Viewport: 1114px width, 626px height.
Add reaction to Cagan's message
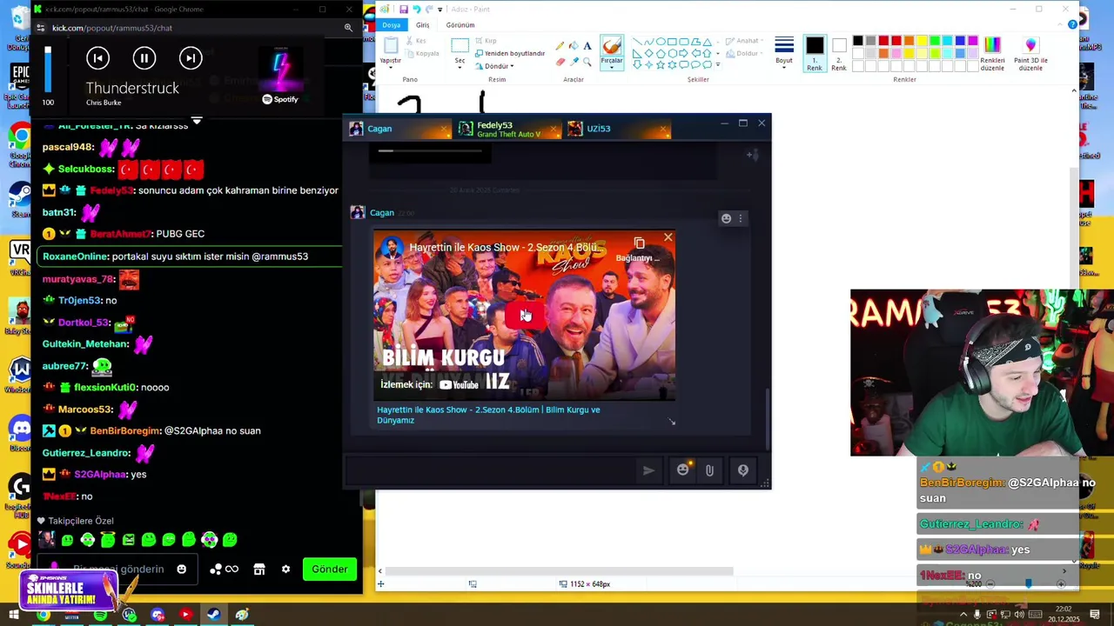(x=726, y=218)
